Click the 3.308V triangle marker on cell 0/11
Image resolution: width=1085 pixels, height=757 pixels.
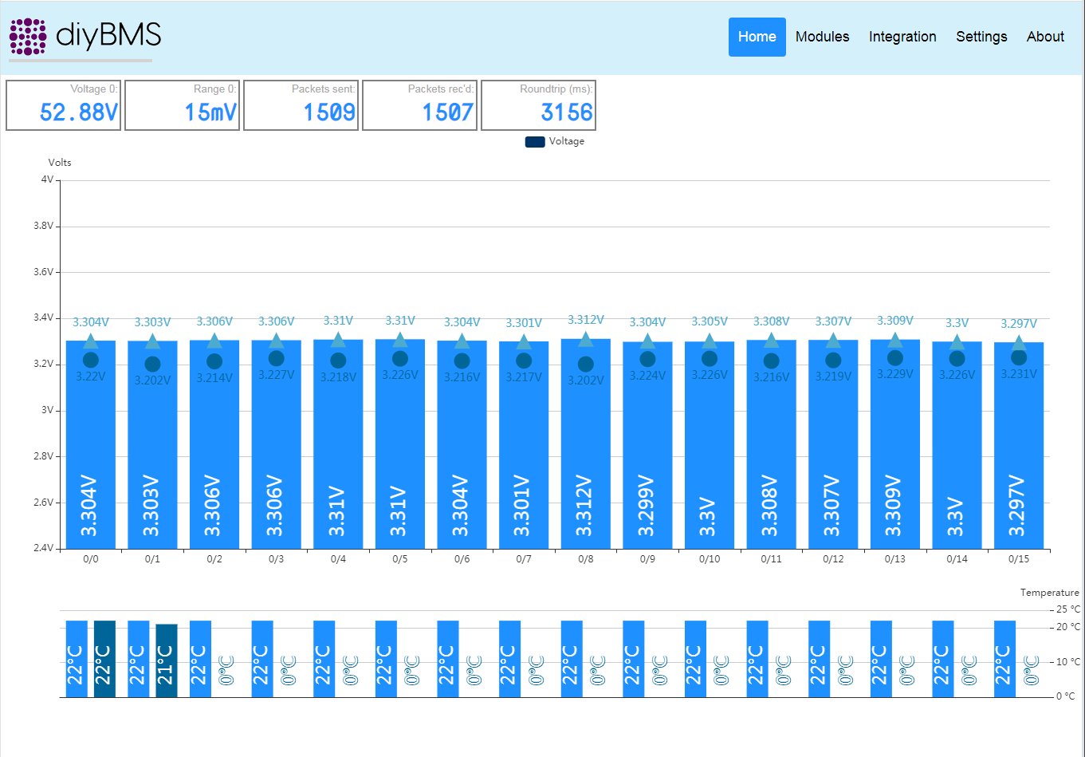pyautogui.click(x=771, y=341)
